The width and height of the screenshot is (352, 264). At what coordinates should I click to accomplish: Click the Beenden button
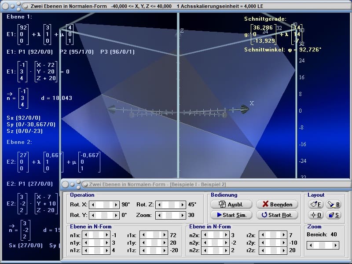pos(277,204)
